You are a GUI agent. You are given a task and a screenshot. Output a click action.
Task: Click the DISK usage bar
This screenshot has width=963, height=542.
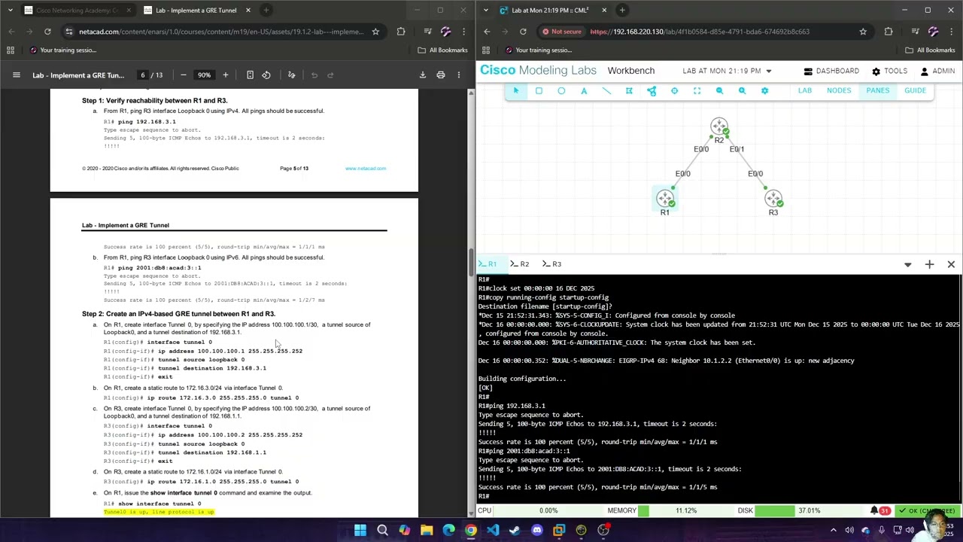point(810,510)
